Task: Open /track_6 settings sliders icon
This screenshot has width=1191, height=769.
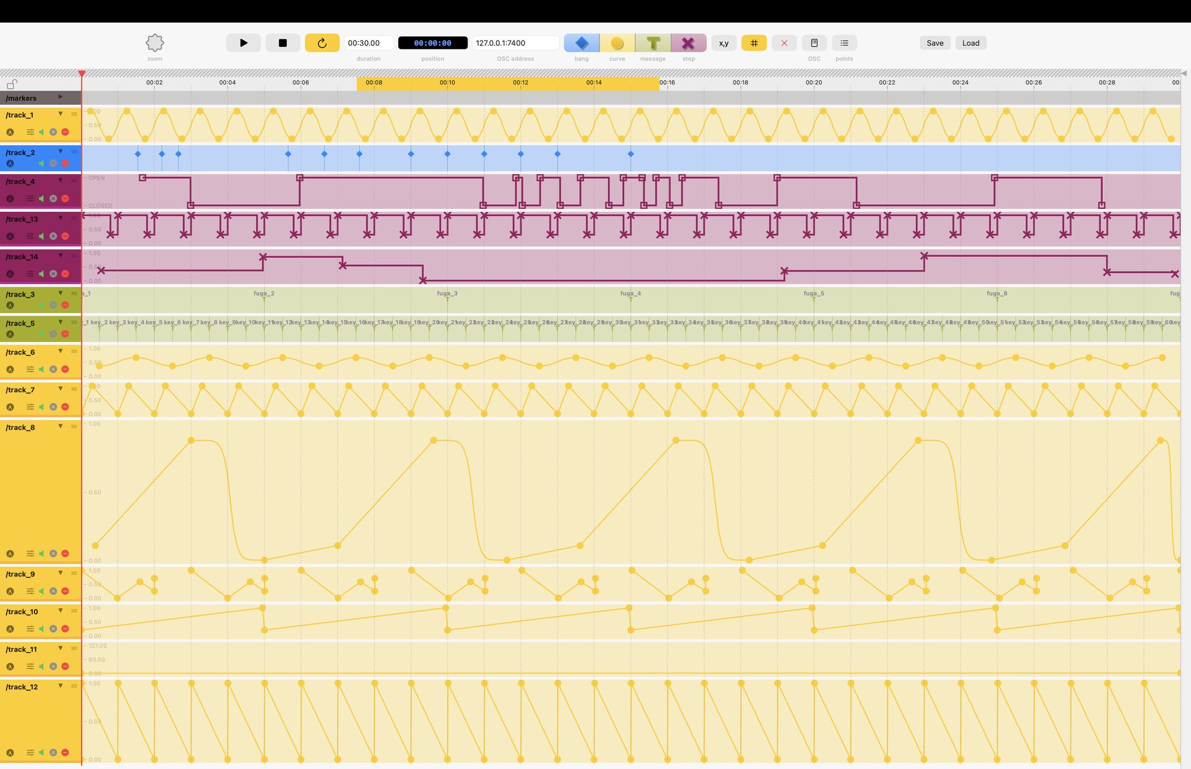Action: click(x=30, y=370)
